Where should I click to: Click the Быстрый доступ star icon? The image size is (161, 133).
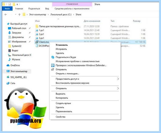(8, 24)
